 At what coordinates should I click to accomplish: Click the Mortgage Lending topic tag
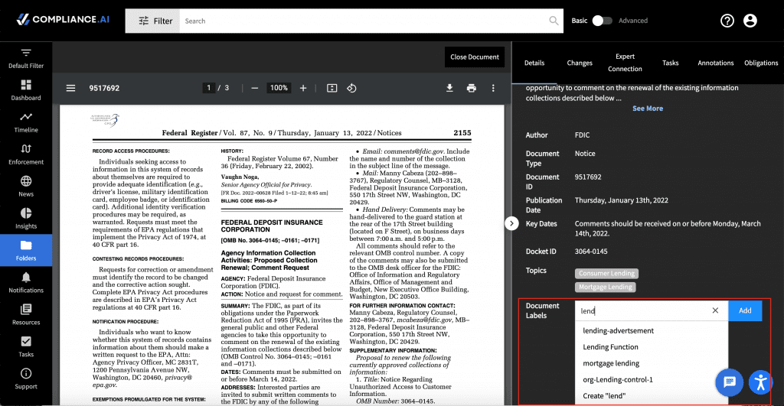(x=606, y=287)
